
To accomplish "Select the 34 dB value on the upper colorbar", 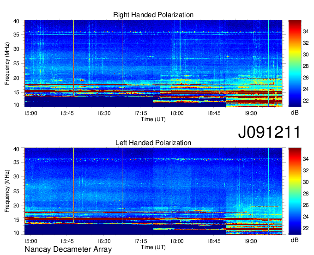I will 306,31.
